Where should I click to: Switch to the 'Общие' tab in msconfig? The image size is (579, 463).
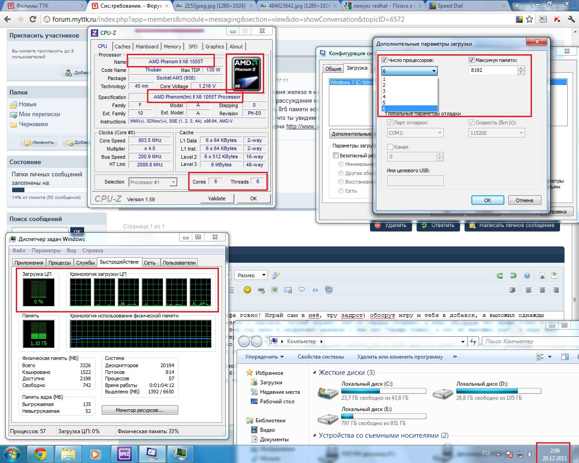coord(333,69)
